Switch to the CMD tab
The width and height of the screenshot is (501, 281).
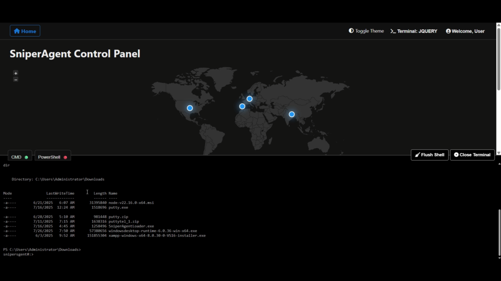[20, 157]
